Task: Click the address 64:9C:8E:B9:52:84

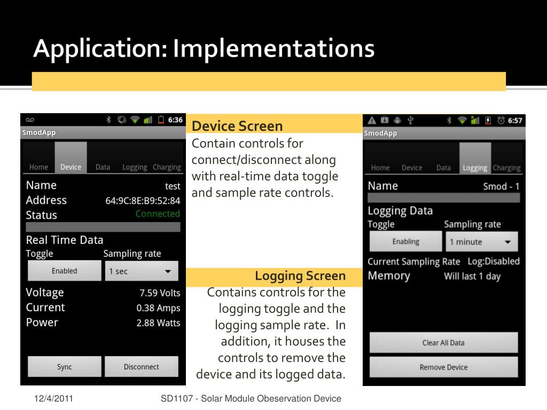Action: (x=143, y=201)
